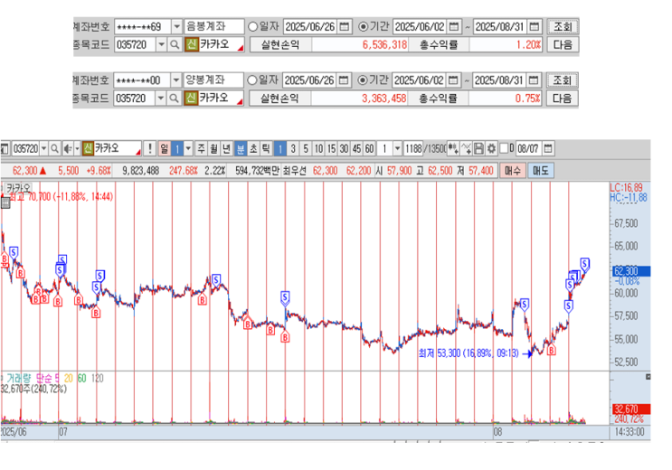Screen dimensions: 672x470
Task: Open start-date calendar 2025/06/02 in 양봉계좌 panel
Action: [x=453, y=80]
